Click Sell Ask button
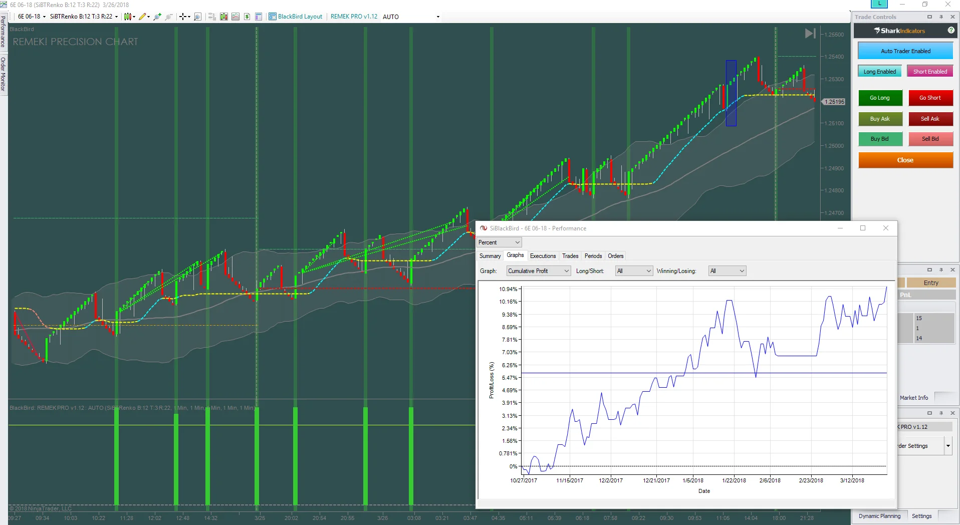The width and height of the screenshot is (960, 525). tap(930, 119)
